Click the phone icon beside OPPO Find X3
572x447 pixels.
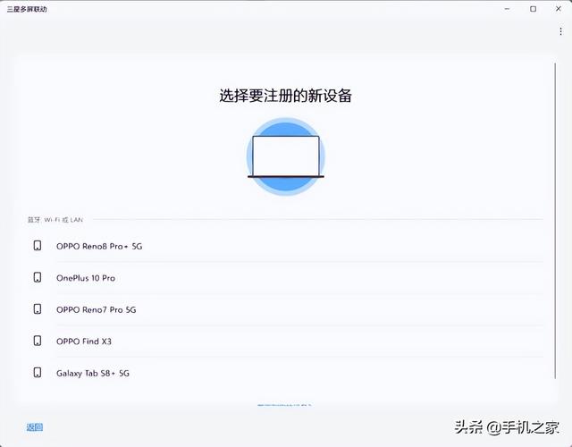[38, 341]
